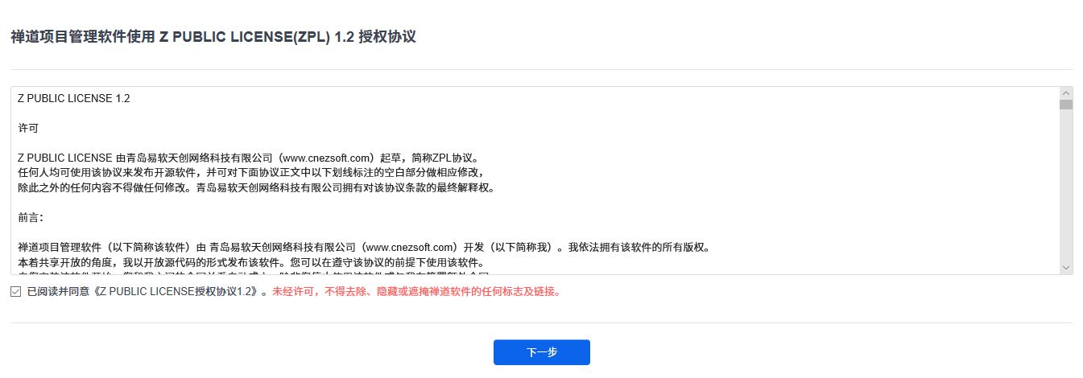Click the line starting 禅道项目管理软件(以下简称该软件)
Viewport: 1083px width, 378px height.
coord(363,247)
